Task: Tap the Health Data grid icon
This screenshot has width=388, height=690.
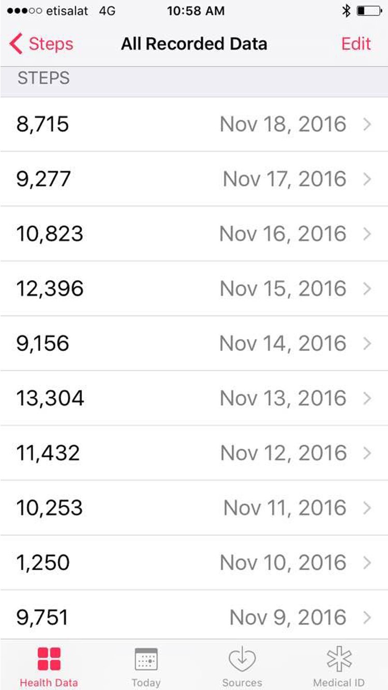Action: pyautogui.click(x=49, y=659)
